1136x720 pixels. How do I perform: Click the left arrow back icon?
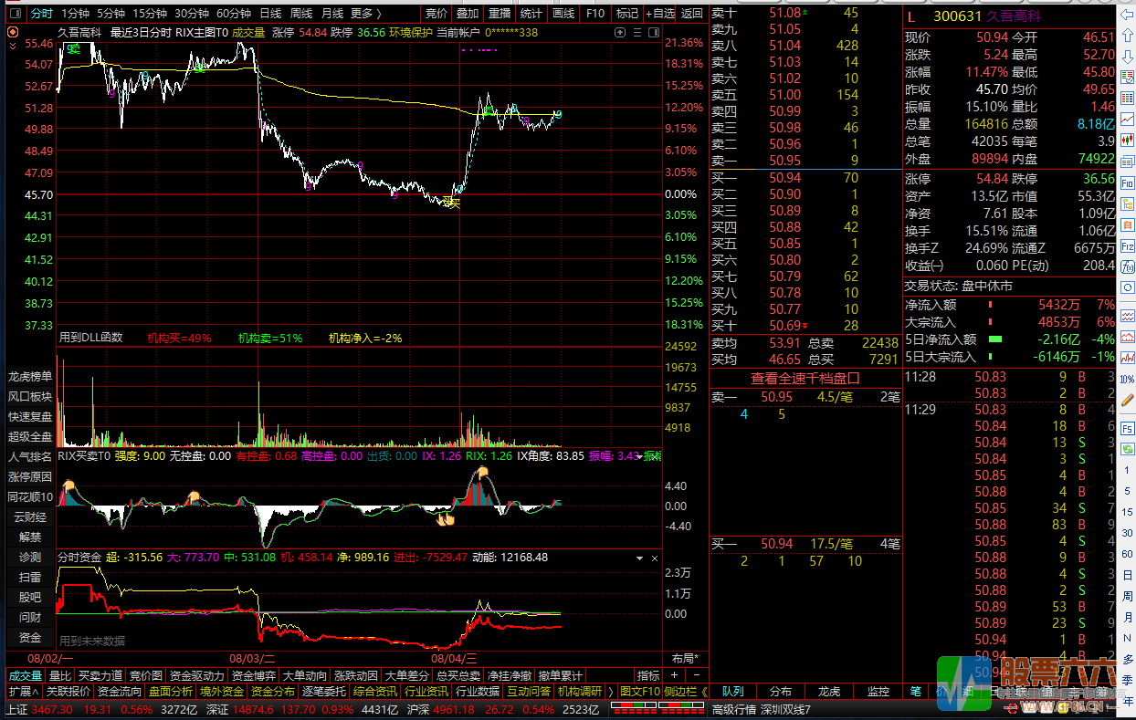click(1128, 16)
